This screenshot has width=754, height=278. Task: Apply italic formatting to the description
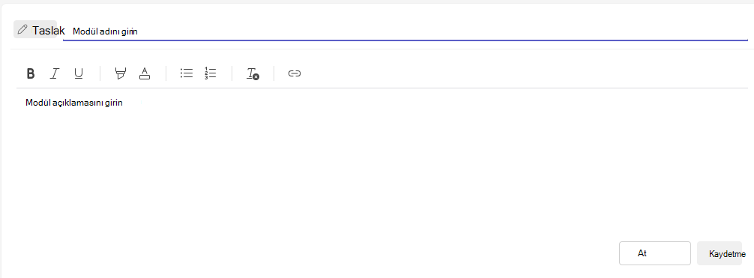pyautogui.click(x=55, y=73)
